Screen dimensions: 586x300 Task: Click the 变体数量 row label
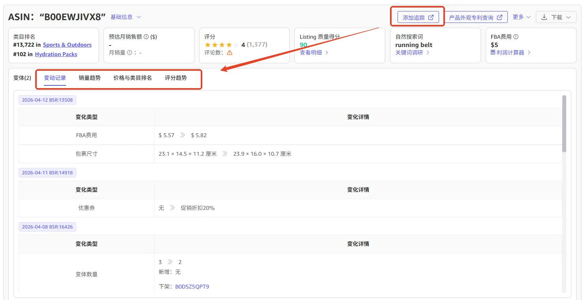[x=87, y=274]
